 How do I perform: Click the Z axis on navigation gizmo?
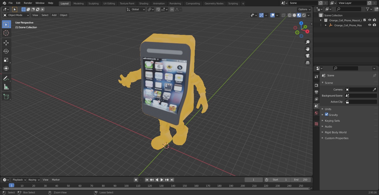(301, 23)
